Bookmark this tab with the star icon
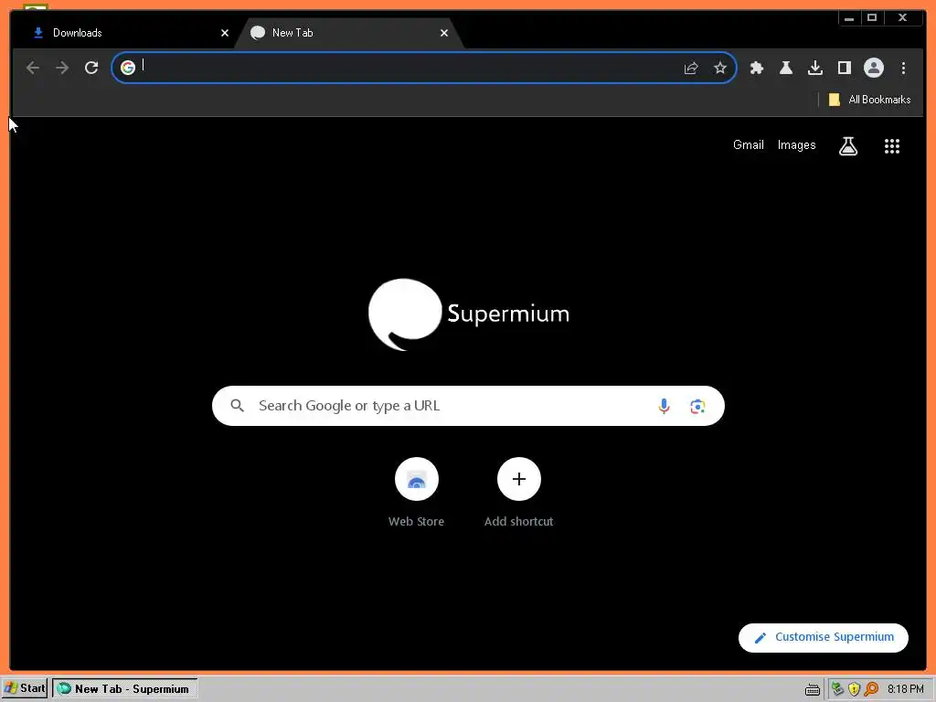Image resolution: width=936 pixels, height=702 pixels. pos(720,68)
